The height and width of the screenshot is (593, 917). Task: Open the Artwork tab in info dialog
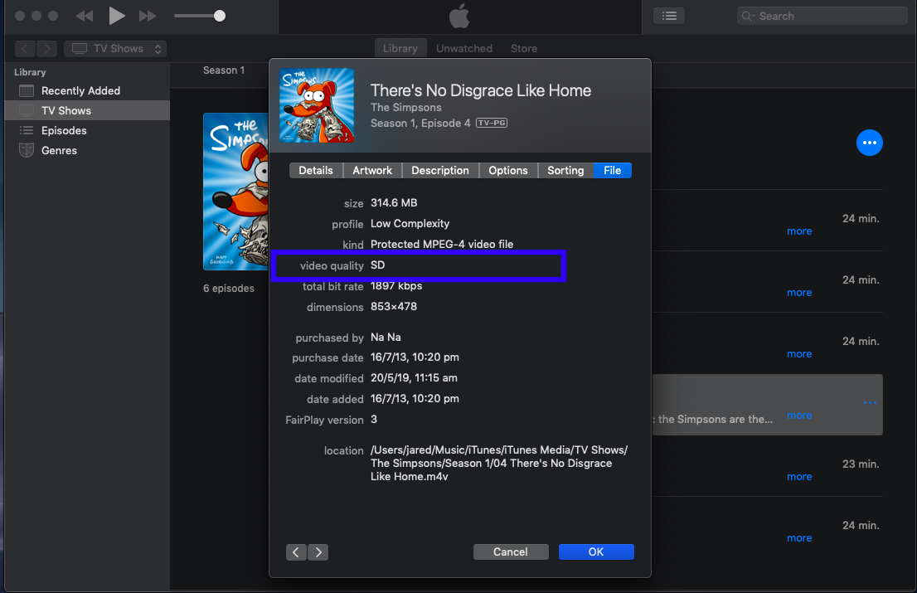[x=372, y=170]
